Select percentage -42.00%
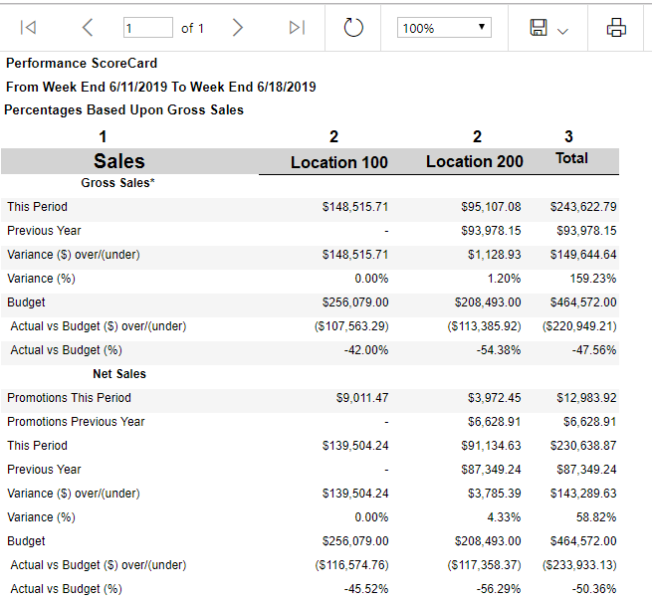652x602 pixels. point(366,350)
